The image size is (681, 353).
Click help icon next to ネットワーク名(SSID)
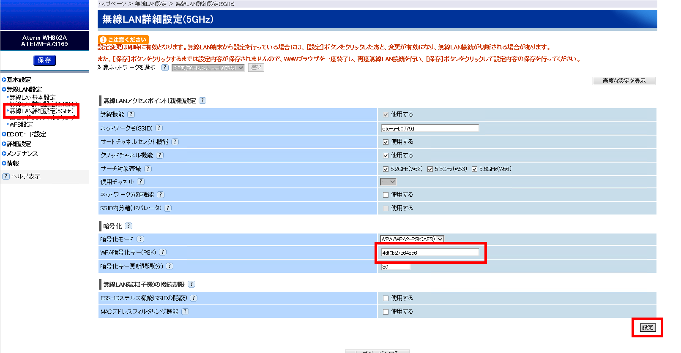pos(159,128)
